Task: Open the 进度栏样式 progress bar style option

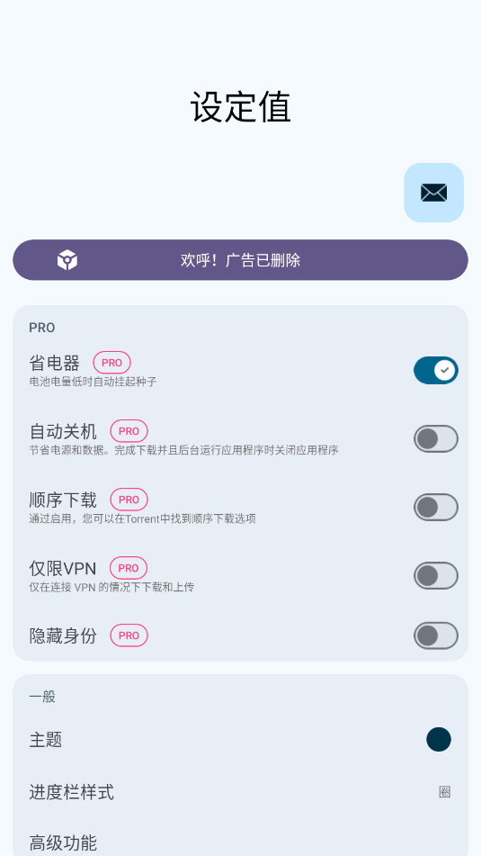Action: [x=241, y=792]
